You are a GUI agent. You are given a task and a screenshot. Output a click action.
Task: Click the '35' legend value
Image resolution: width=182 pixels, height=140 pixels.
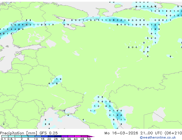pyautogui.click(x=69, y=139)
